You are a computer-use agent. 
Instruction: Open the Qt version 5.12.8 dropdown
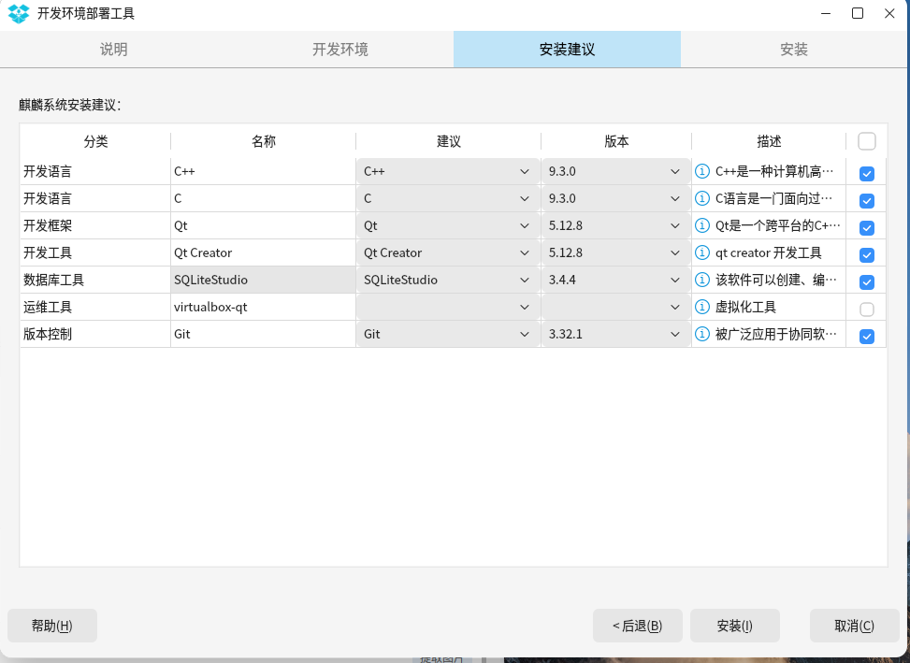pos(615,225)
